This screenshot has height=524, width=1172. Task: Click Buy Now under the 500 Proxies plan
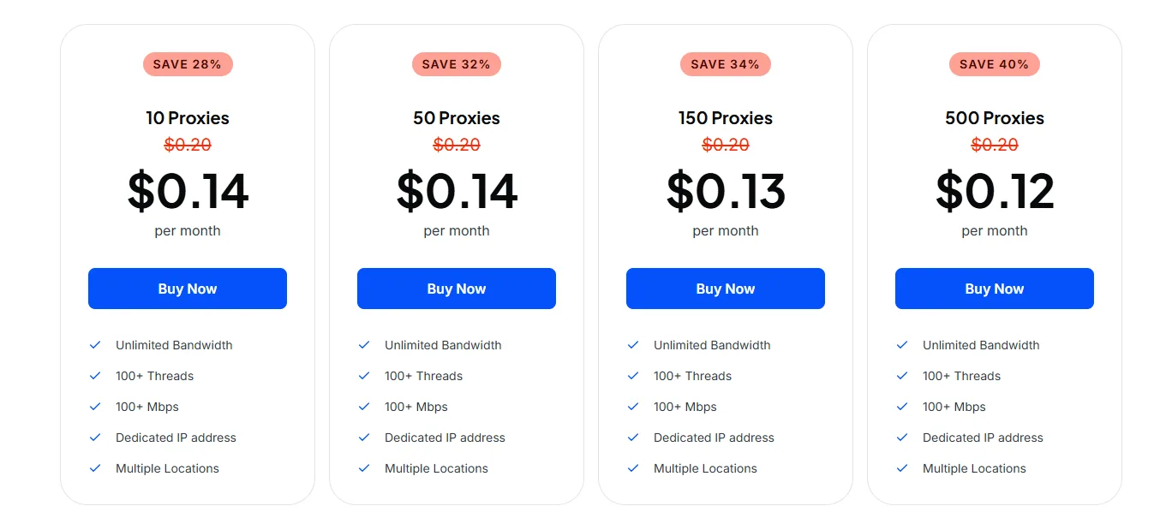pos(994,289)
